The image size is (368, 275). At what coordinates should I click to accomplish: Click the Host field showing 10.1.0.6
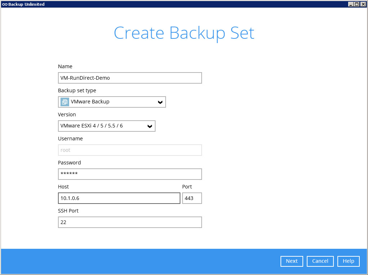coord(119,198)
